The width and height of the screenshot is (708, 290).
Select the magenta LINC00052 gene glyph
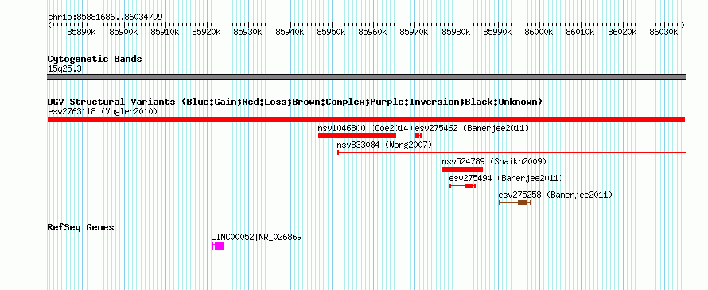click(218, 246)
